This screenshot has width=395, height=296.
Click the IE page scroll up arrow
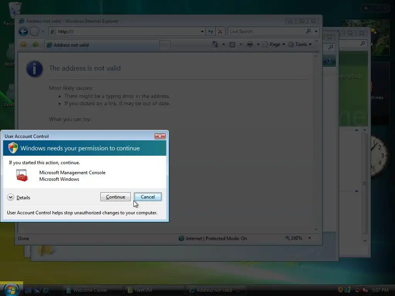[x=316, y=56]
